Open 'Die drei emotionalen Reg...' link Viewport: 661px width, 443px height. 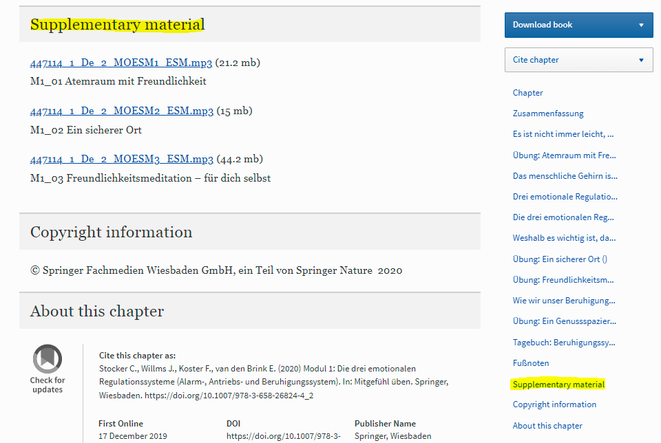(x=563, y=217)
